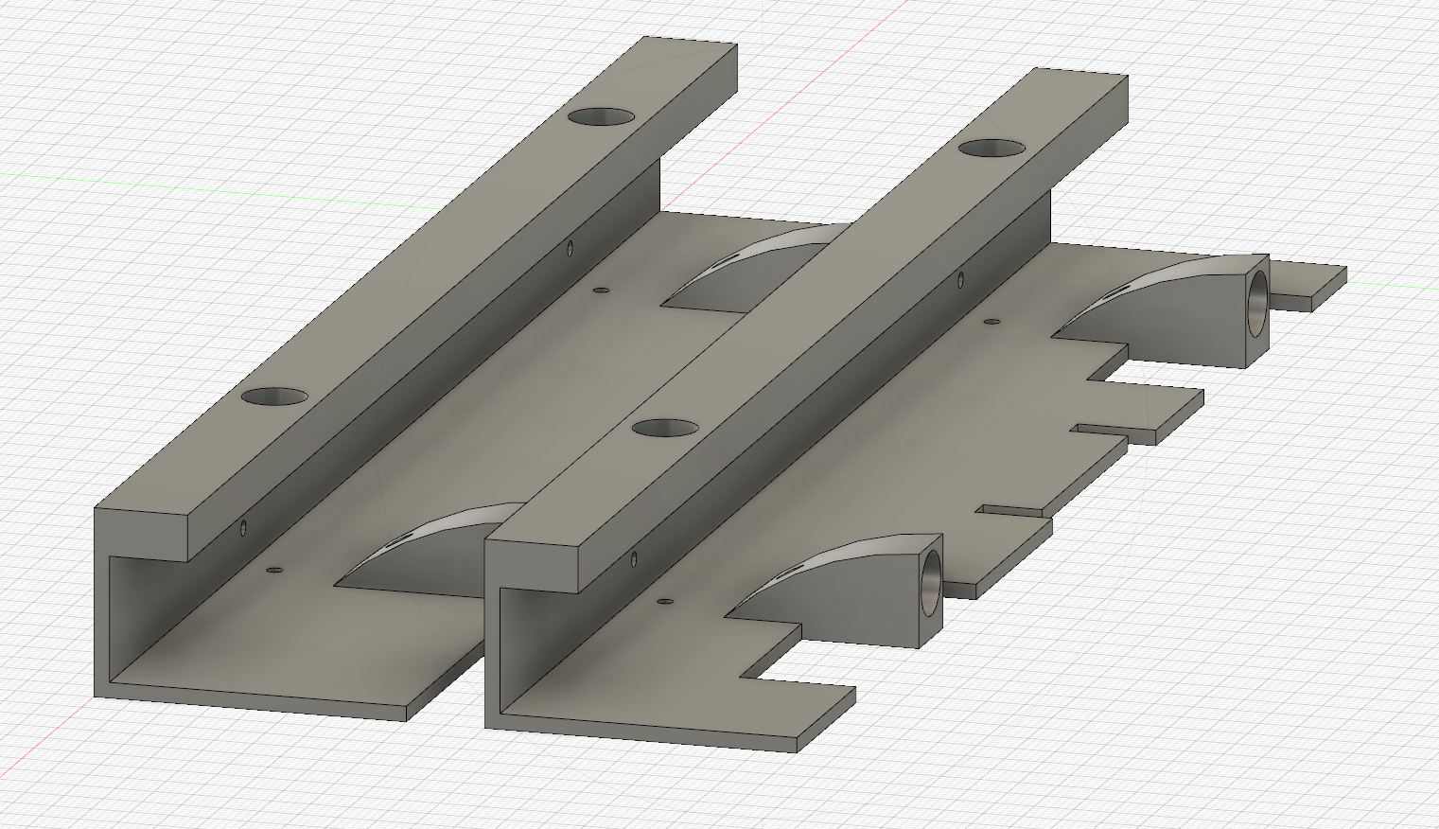
Task: Select far large hole on left rail top
Action: [602, 117]
